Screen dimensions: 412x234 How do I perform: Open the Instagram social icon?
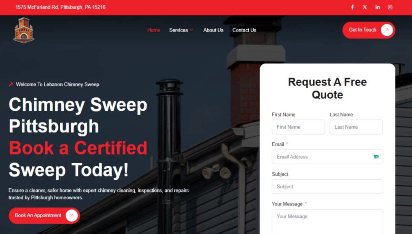point(390,7)
